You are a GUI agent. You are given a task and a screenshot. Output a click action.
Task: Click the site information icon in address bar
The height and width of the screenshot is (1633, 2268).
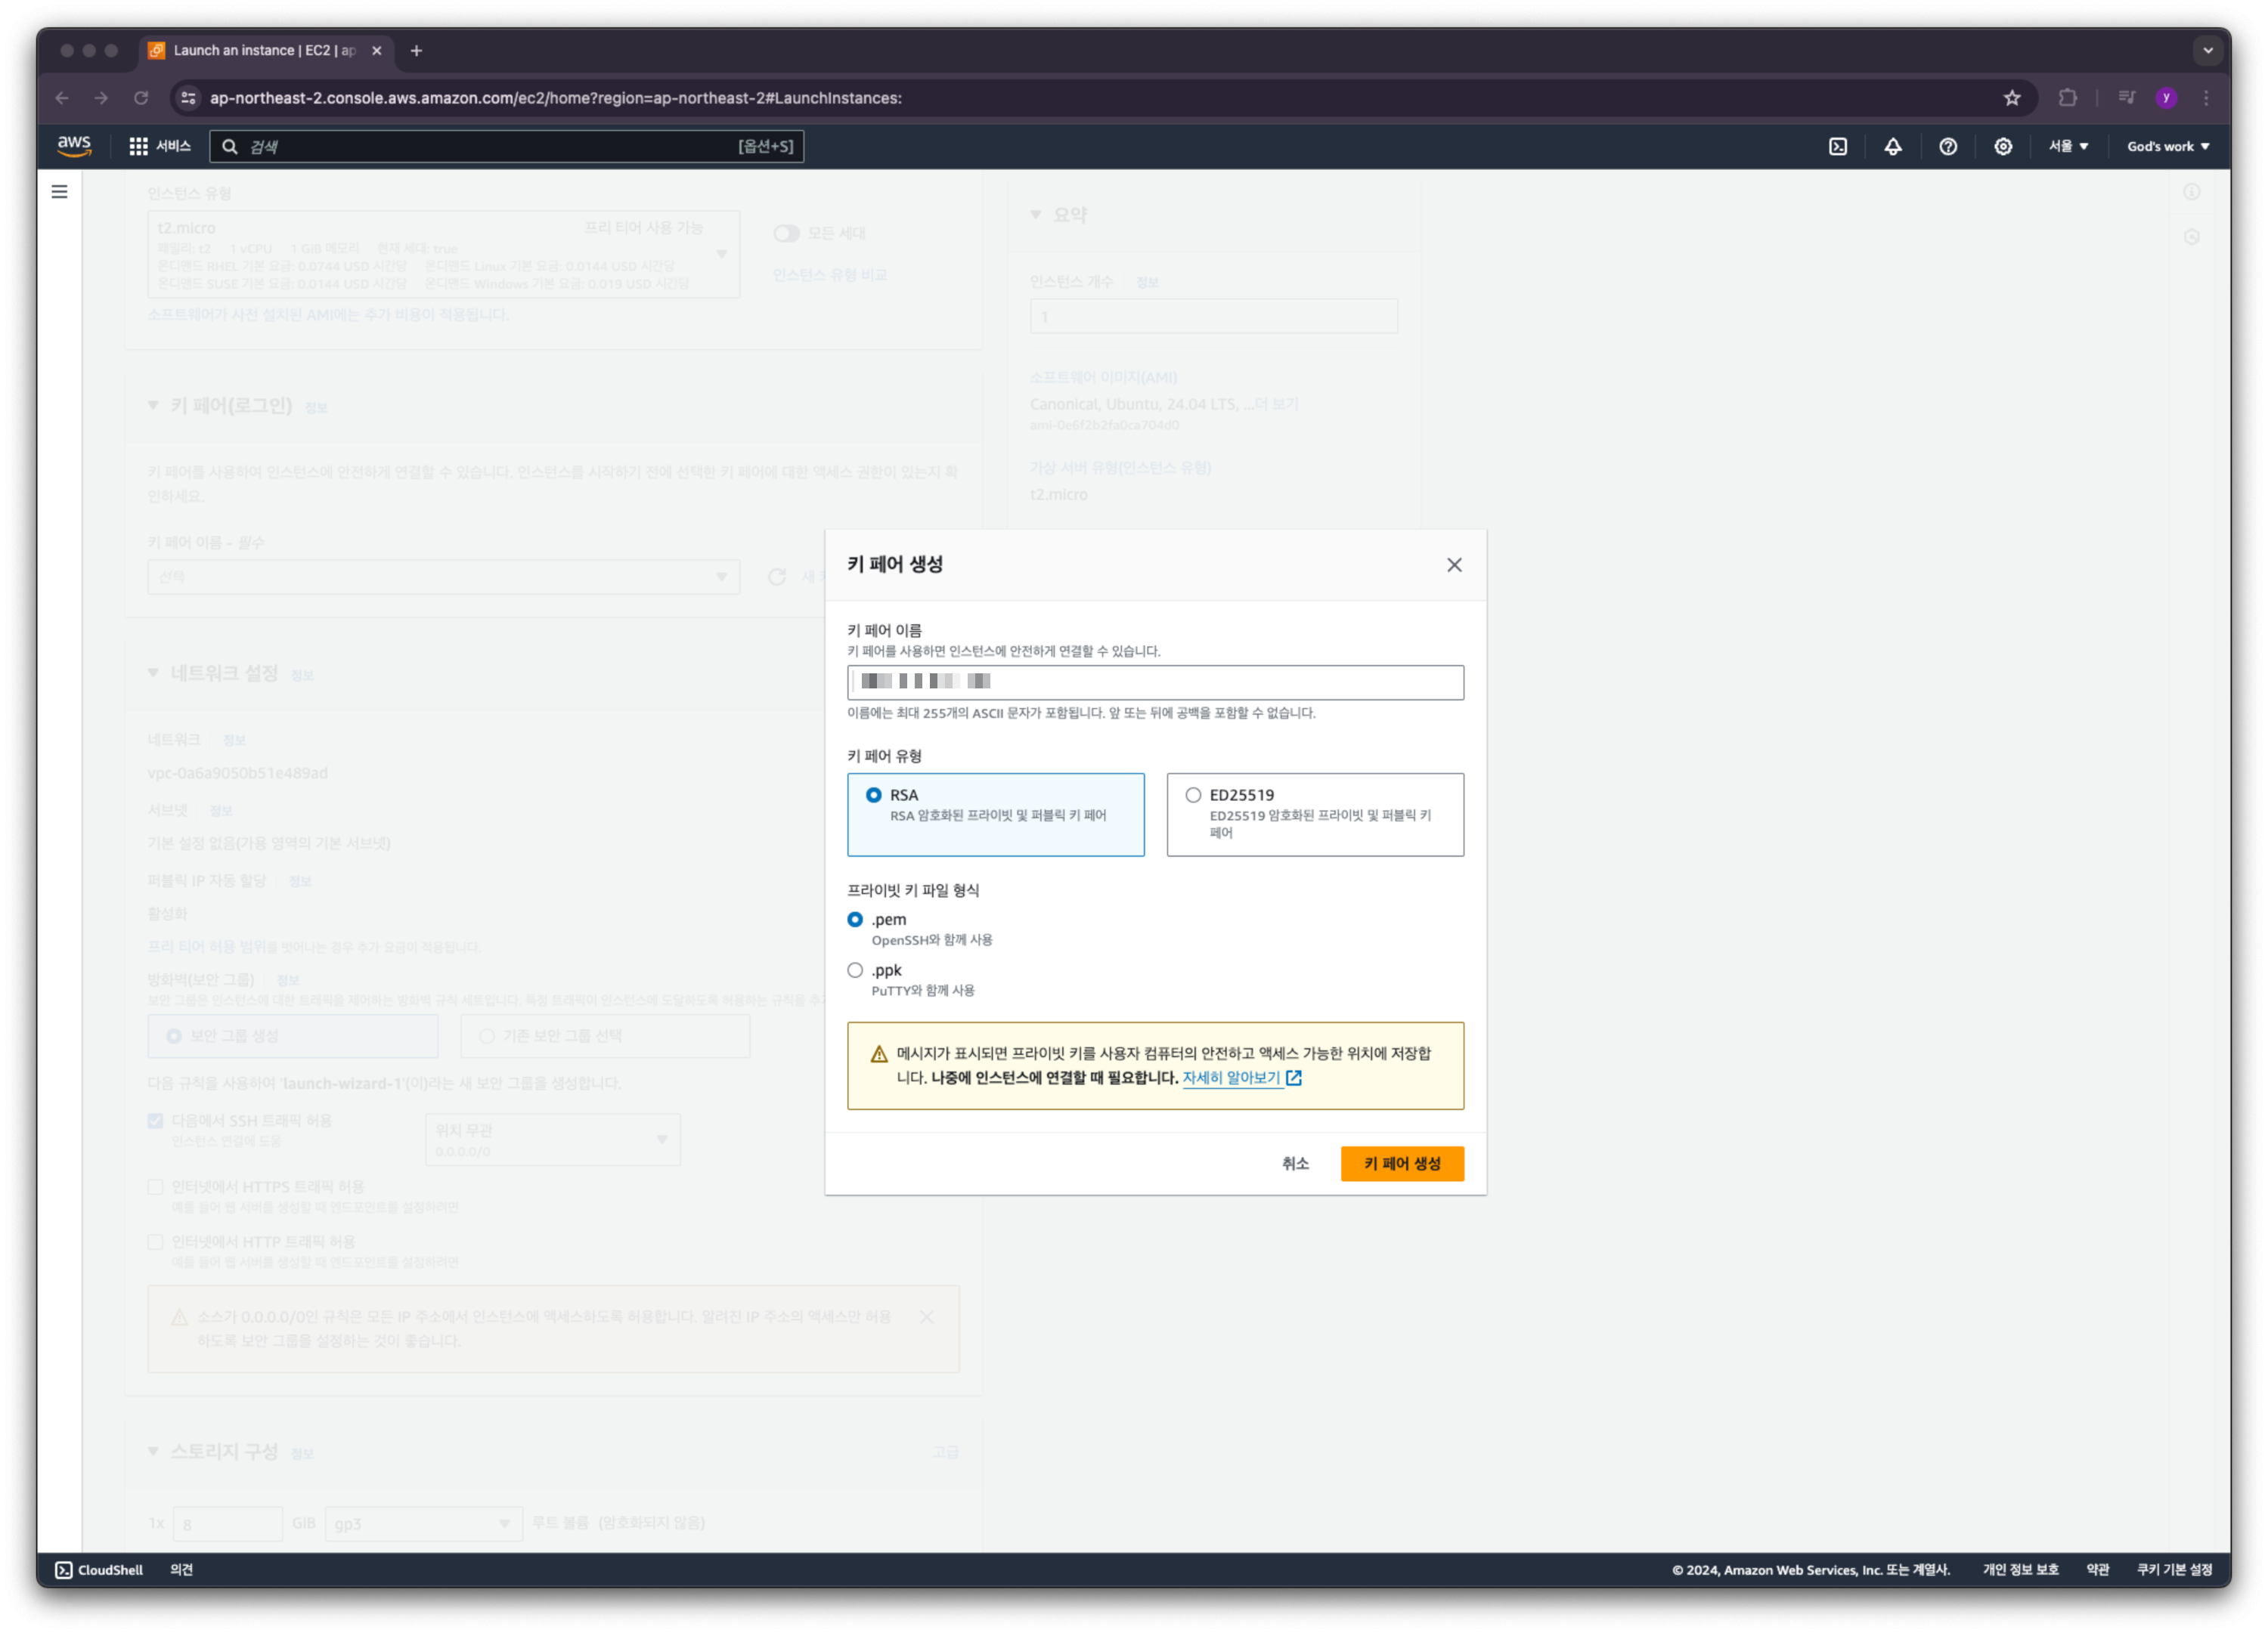[x=188, y=98]
